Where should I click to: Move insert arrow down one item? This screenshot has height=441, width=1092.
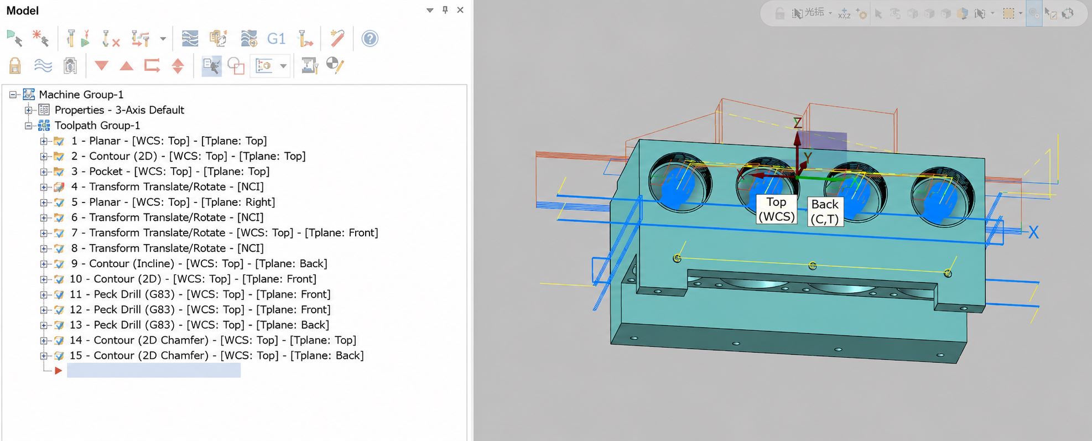(101, 66)
